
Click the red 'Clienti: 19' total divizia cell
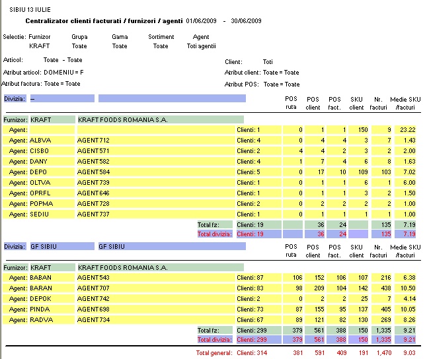(258, 234)
